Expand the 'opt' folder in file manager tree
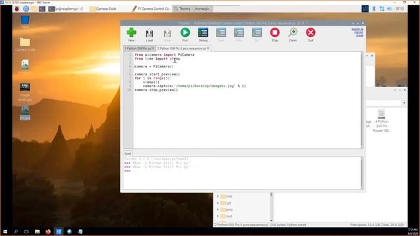This screenshot has height=236, width=420. click(218, 203)
